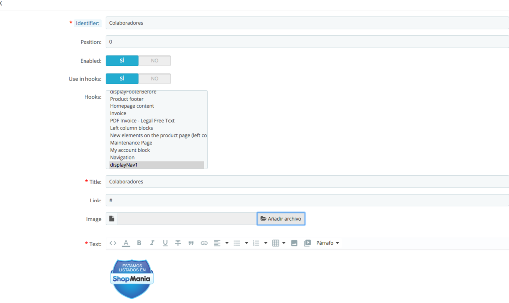Insert an image via editor toolbar
509x303 pixels.
[294, 243]
